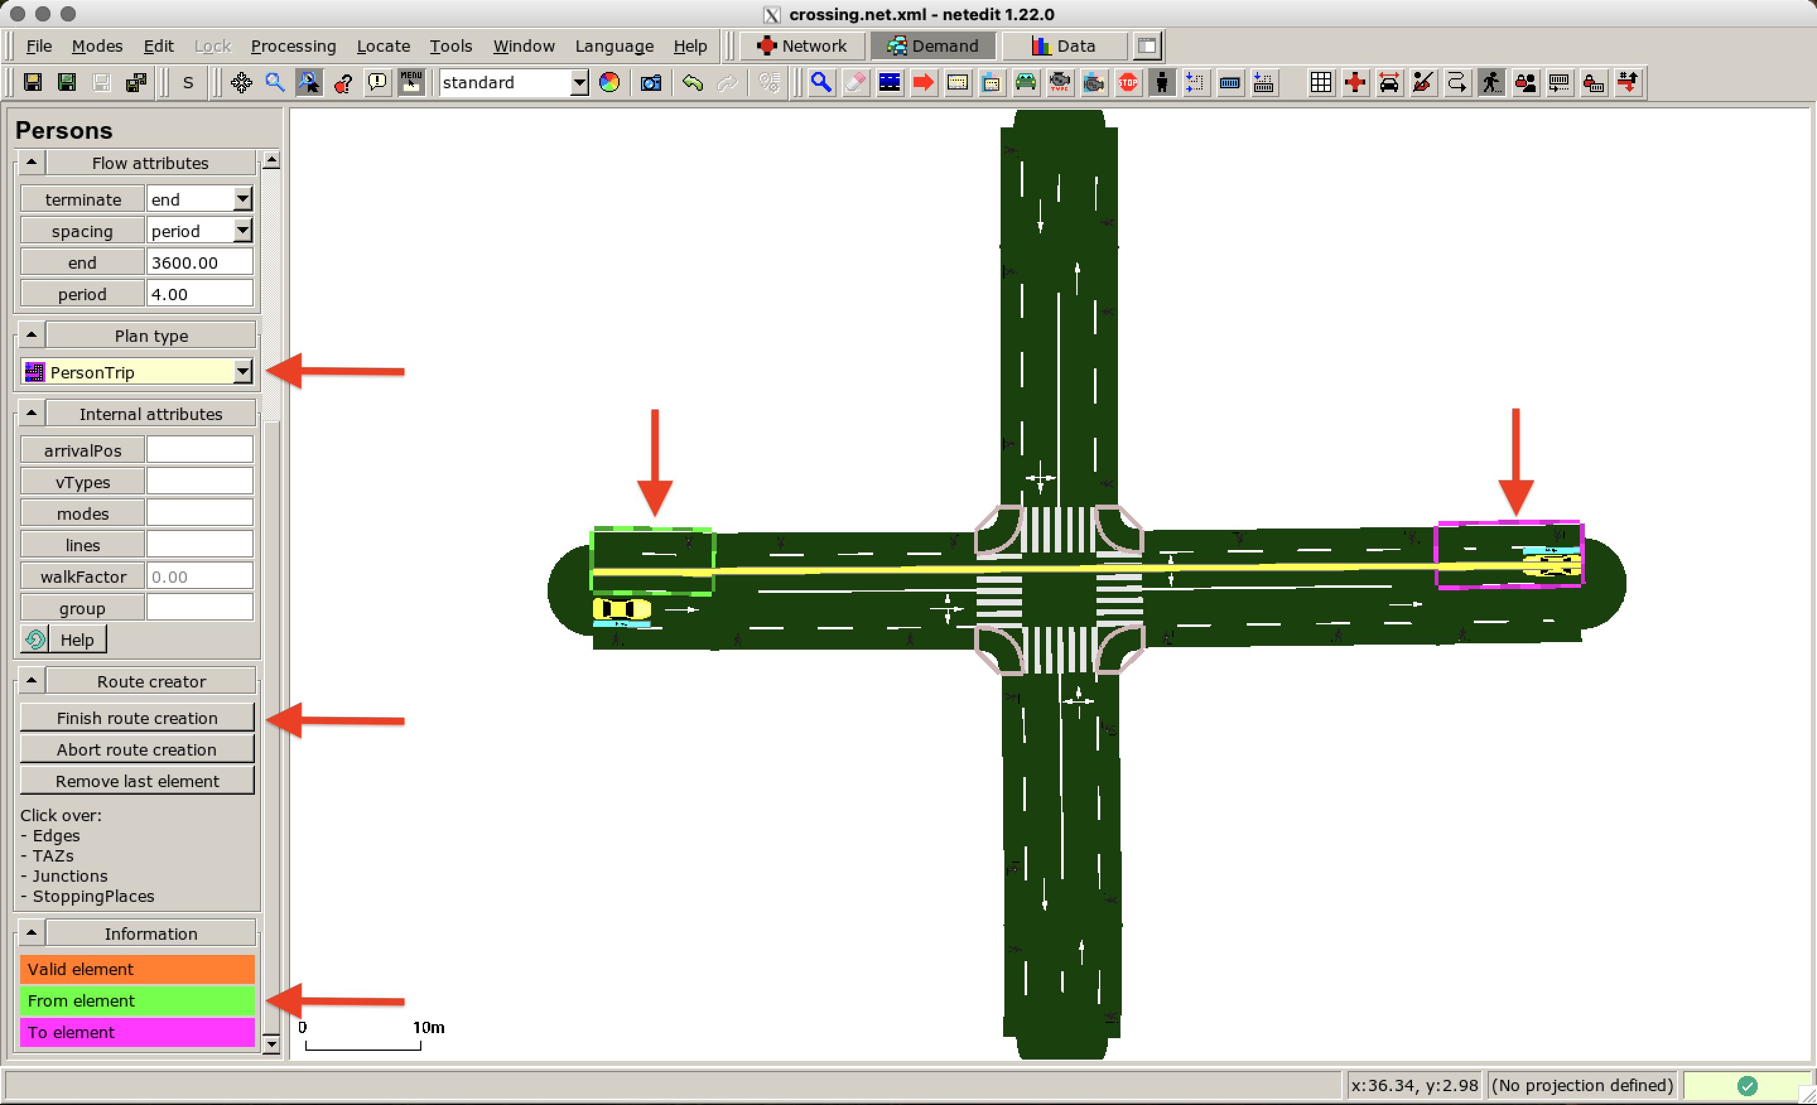The image size is (1817, 1105).
Task: Open the color wheel visualization settings
Action: [609, 83]
